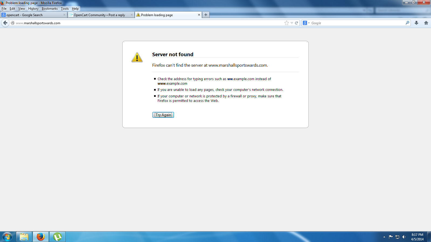Switch to OpenCart Community Post a reply tab
The width and height of the screenshot is (431, 242).
click(101, 15)
